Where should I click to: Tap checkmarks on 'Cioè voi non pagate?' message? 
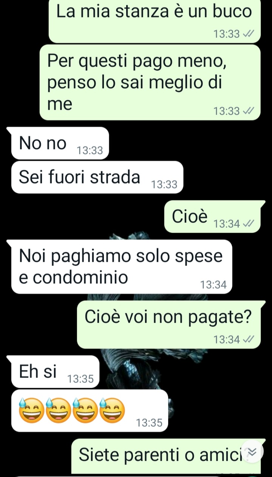(x=247, y=340)
